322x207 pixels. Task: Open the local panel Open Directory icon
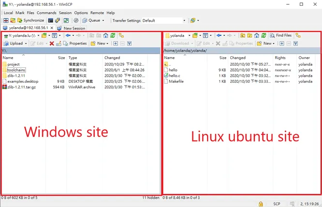(x=44, y=35)
